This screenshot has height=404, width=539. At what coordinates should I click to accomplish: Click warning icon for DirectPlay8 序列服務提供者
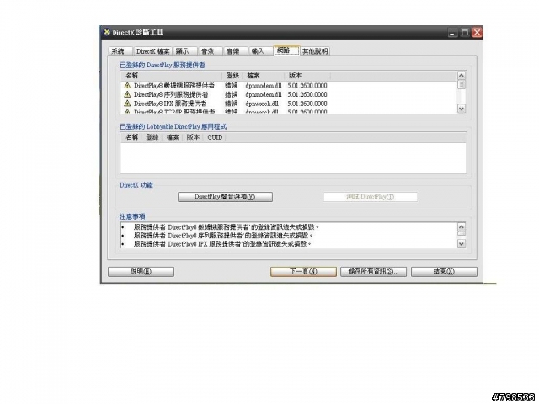pos(127,94)
